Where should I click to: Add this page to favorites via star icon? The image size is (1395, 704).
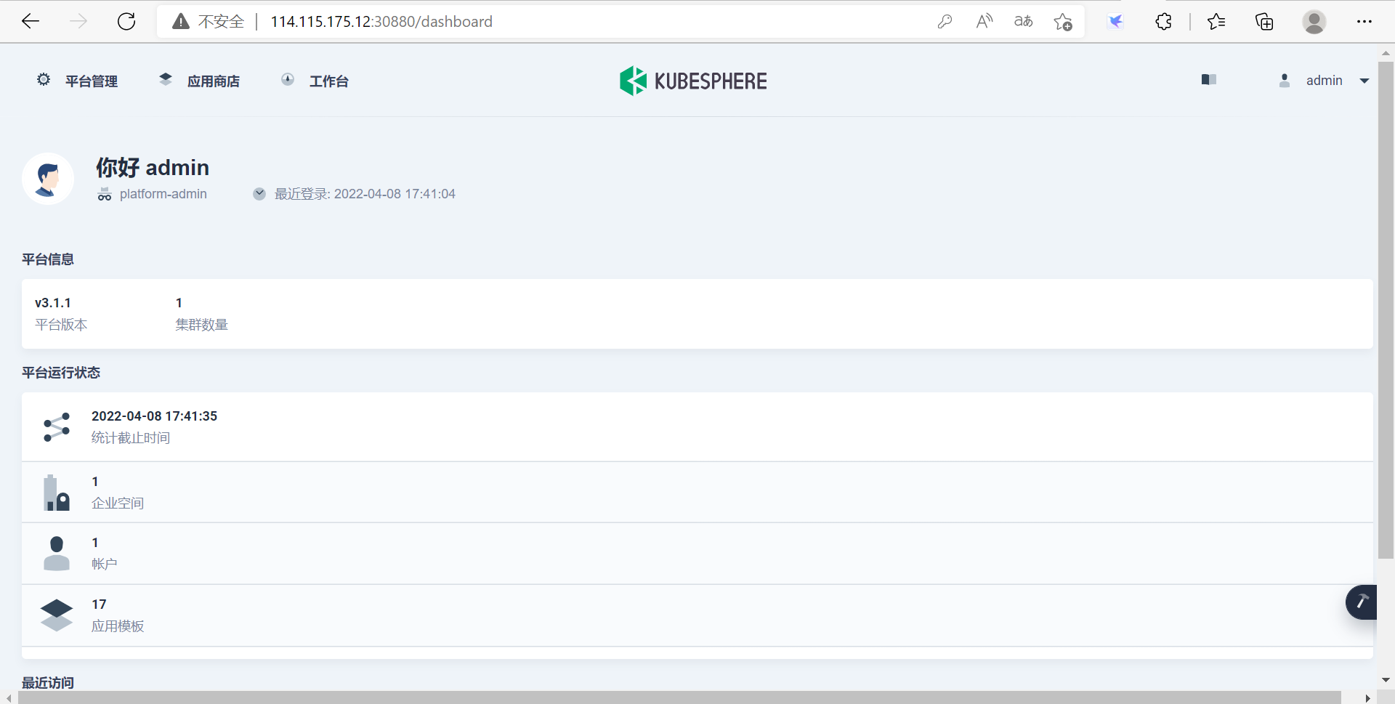pyautogui.click(x=1062, y=21)
